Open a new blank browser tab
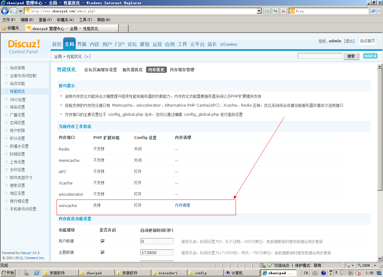The width and height of the screenshot is (383, 277). pyautogui.click(x=124, y=29)
